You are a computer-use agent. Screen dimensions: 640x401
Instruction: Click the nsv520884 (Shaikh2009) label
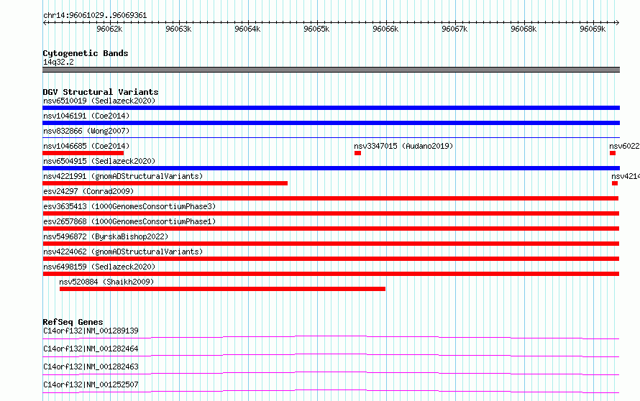pos(106,282)
